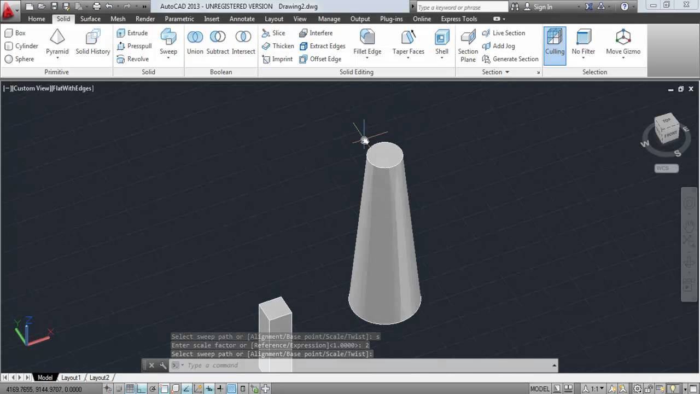This screenshot has height=394, width=700.
Task: Apply the Intersect boolean operation
Action: [x=243, y=43]
